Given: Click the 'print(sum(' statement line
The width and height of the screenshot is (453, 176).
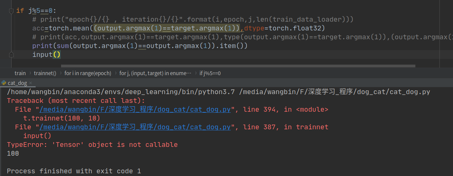Looking at the screenshot, I should click(x=140, y=46).
